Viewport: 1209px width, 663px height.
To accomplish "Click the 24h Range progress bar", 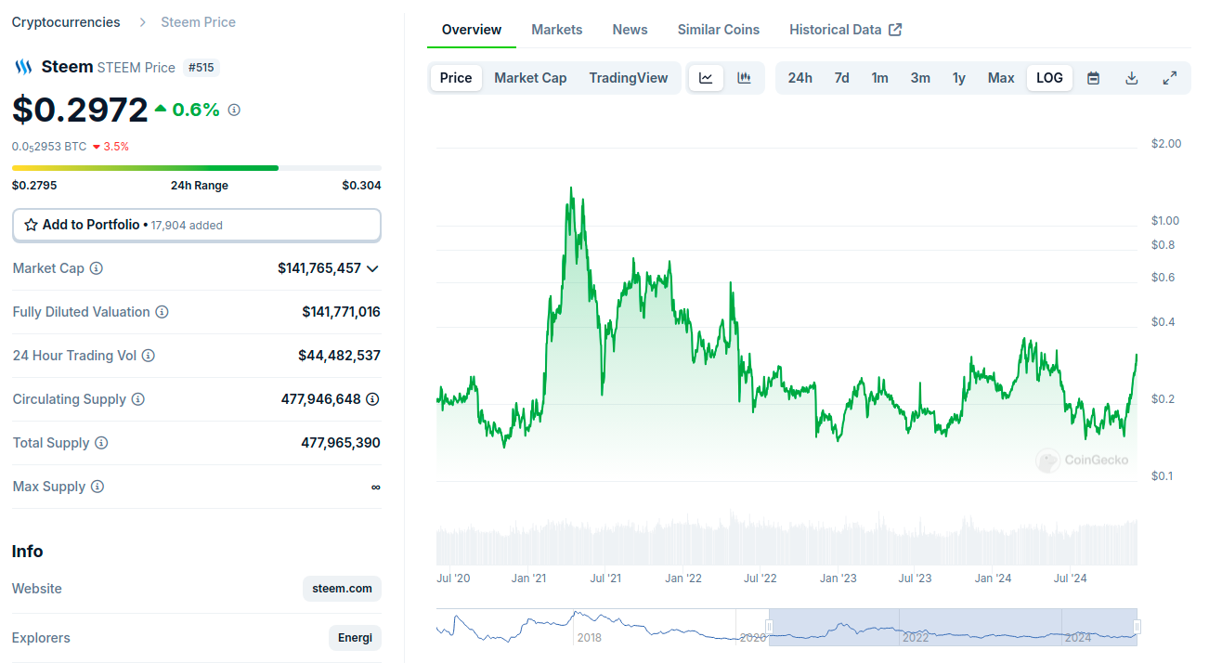I will [197, 168].
